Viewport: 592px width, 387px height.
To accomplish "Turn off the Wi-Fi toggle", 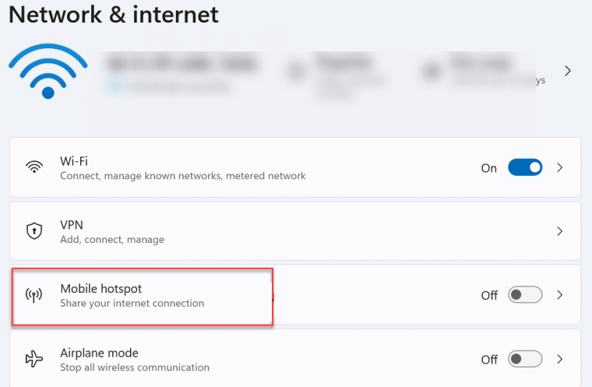I will click(525, 167).
